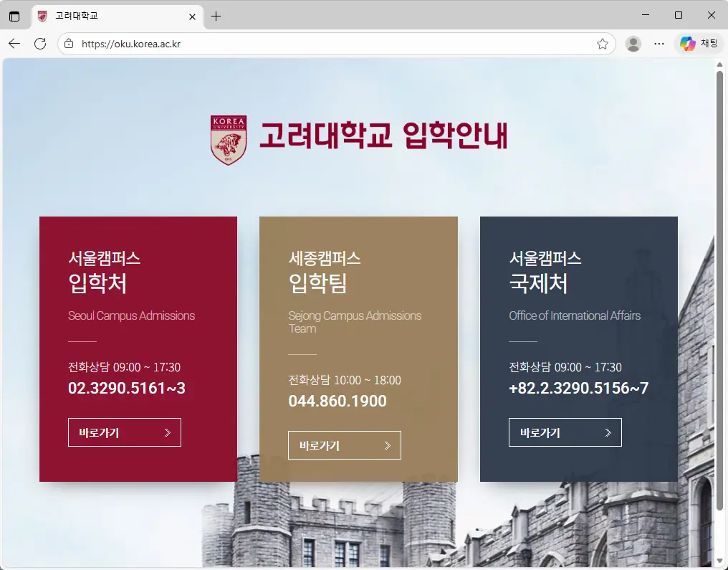Open the tab workspaces panel icon

pos(15,15)
